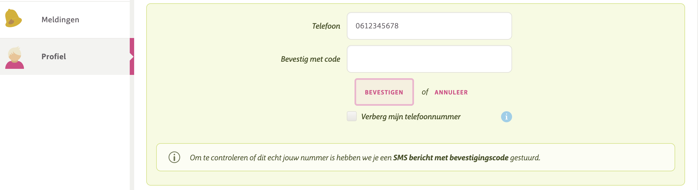Enable the Verberg mijn telefoonnummer checkbox
Viewport: 698px width, 190px height.
pyautogui.click(x=352, y=116)
